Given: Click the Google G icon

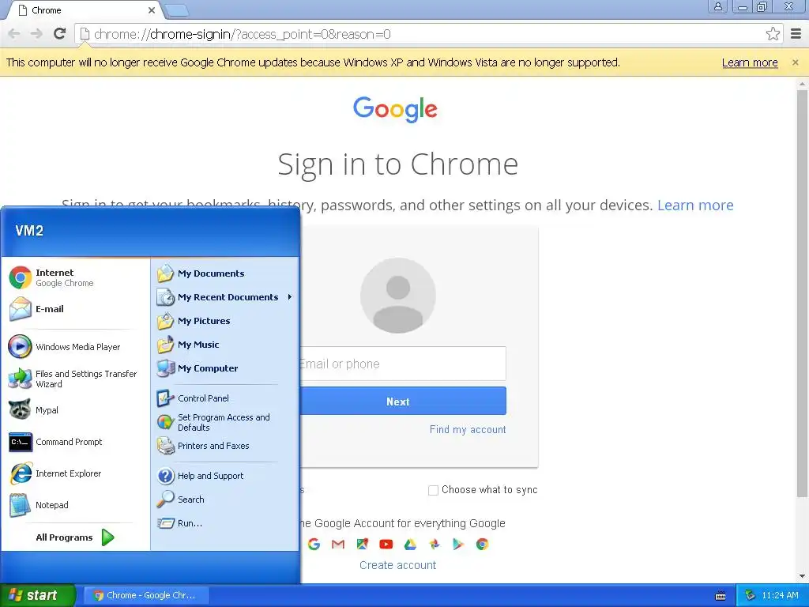Looking at the screenshot, I should click(314, 544).
